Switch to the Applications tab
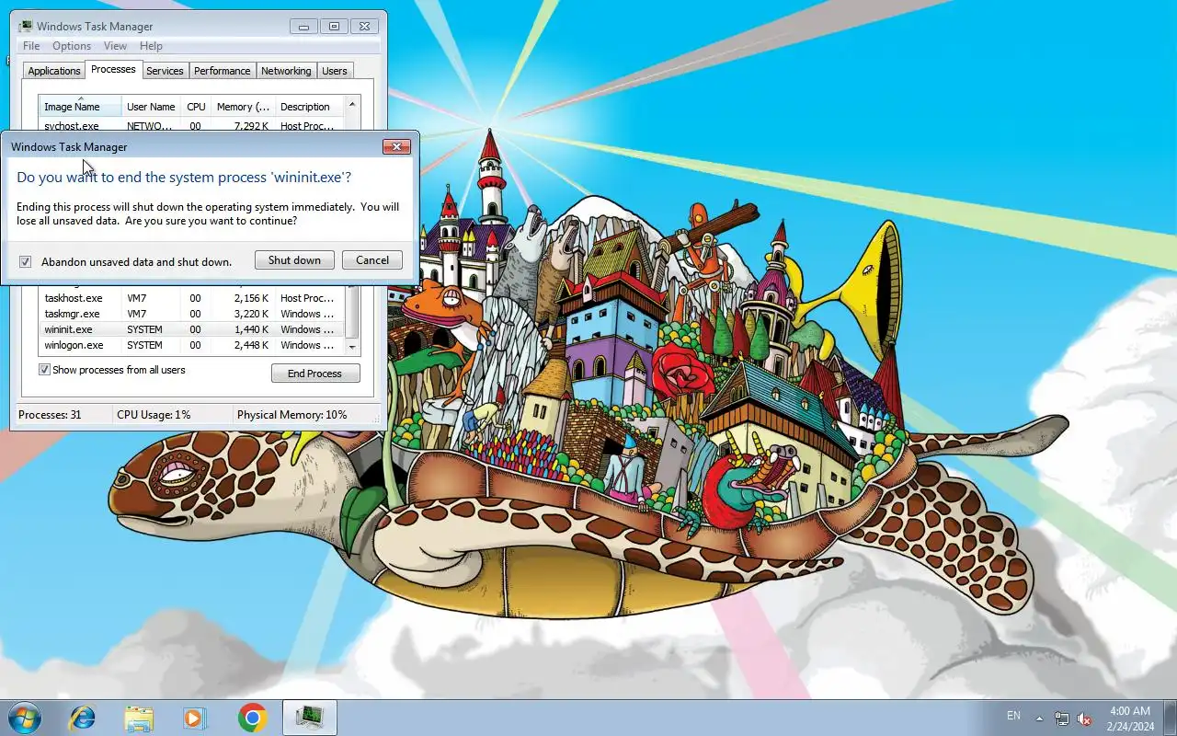Image resolution: width=1177 pixels, height=736 pixels. tap(54, 71)
